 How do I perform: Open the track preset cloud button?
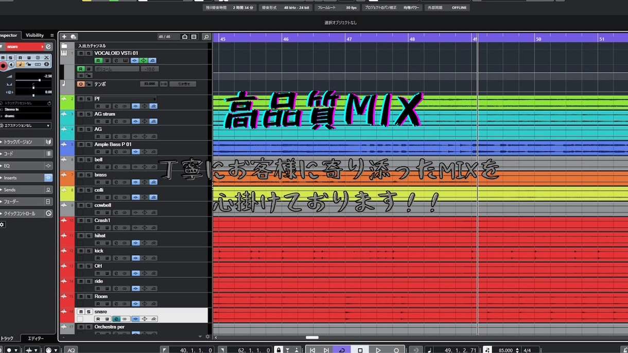74,37
